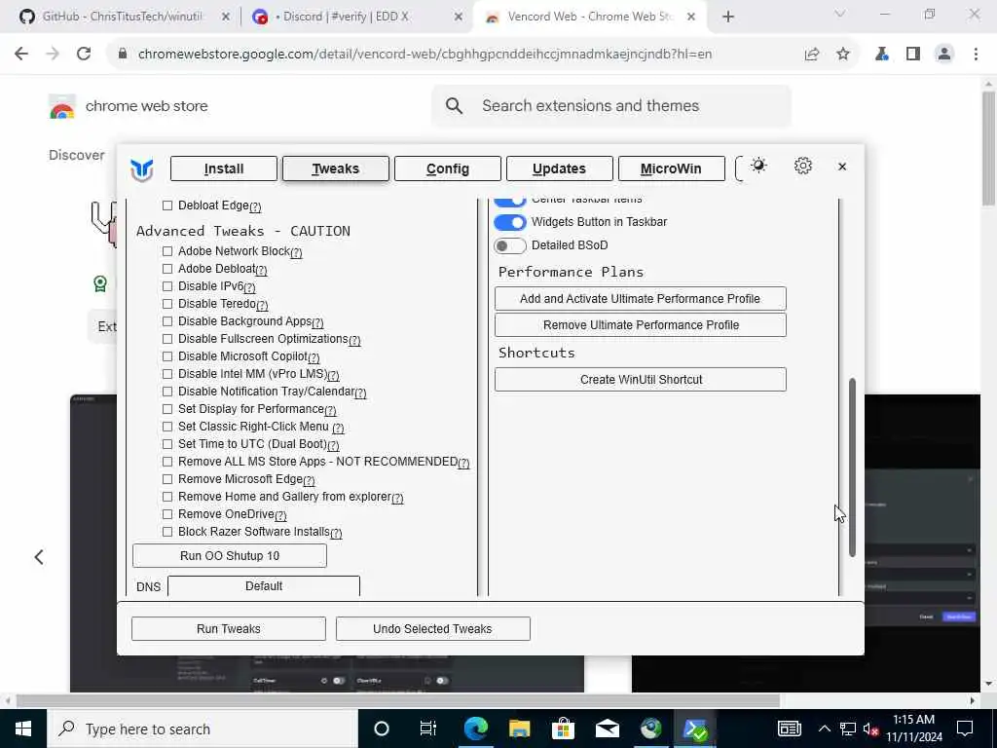
Task: Click the Web Store search magnifier icon
Action: [x=454, y=105]
